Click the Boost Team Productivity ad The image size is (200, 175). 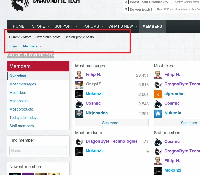pyautogui.click(x=149, y=2)
